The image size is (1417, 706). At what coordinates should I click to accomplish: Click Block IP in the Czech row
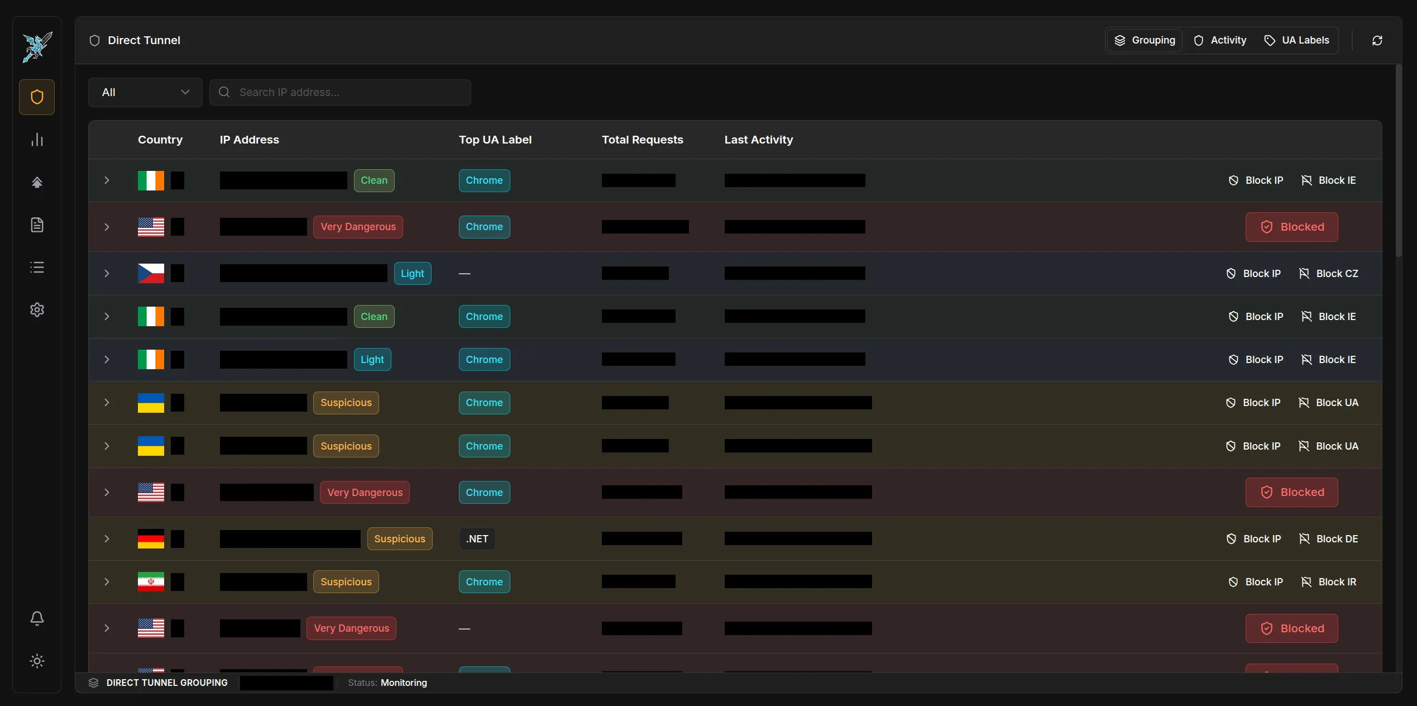tap(1253, 273)
